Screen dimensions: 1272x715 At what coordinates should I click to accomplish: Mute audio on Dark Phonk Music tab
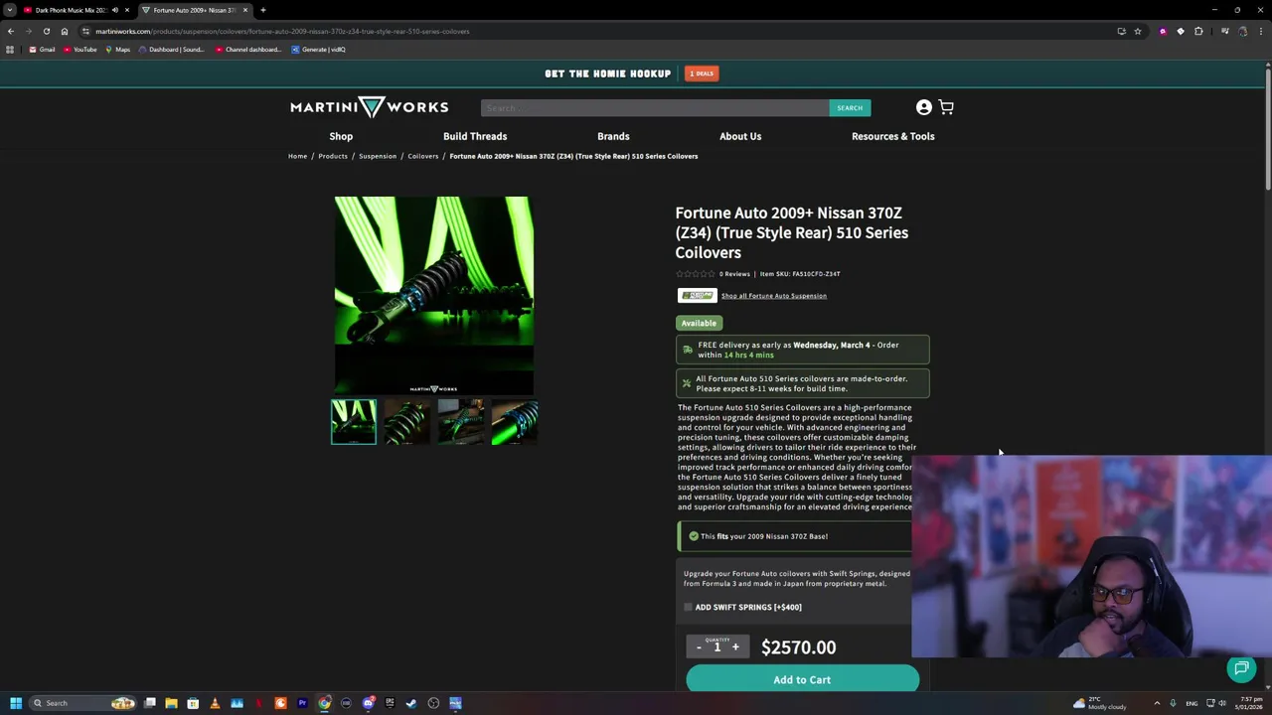(x=115, y=10)
